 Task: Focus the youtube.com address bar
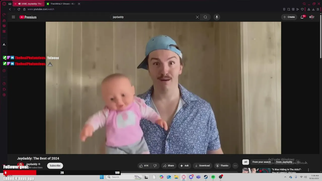pos(151,9)
